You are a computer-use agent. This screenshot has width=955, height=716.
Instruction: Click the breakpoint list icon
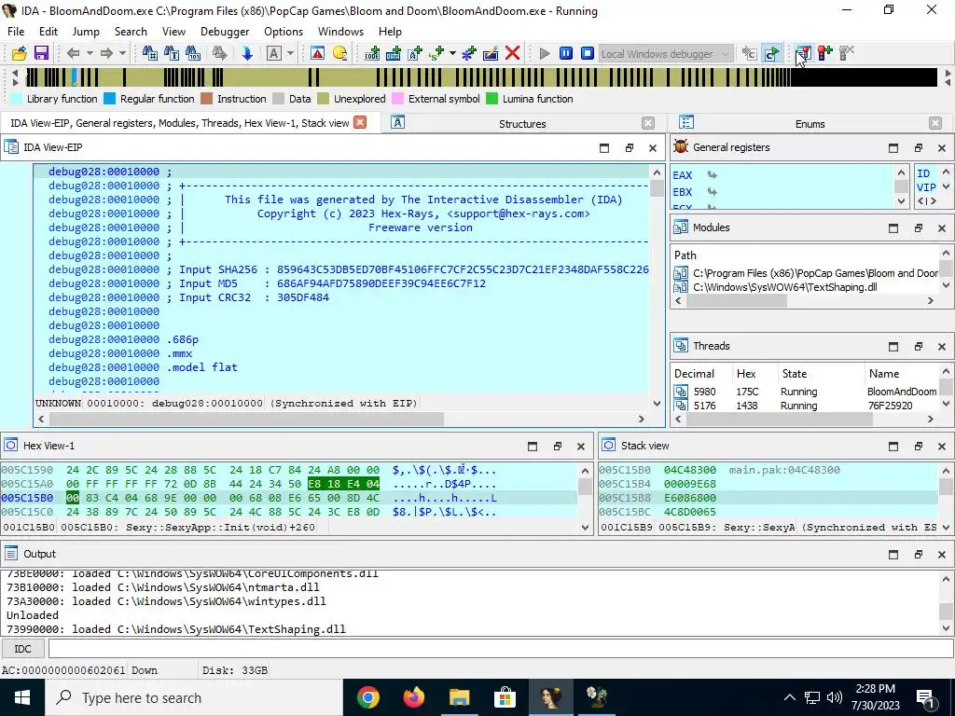coord(803,53)
